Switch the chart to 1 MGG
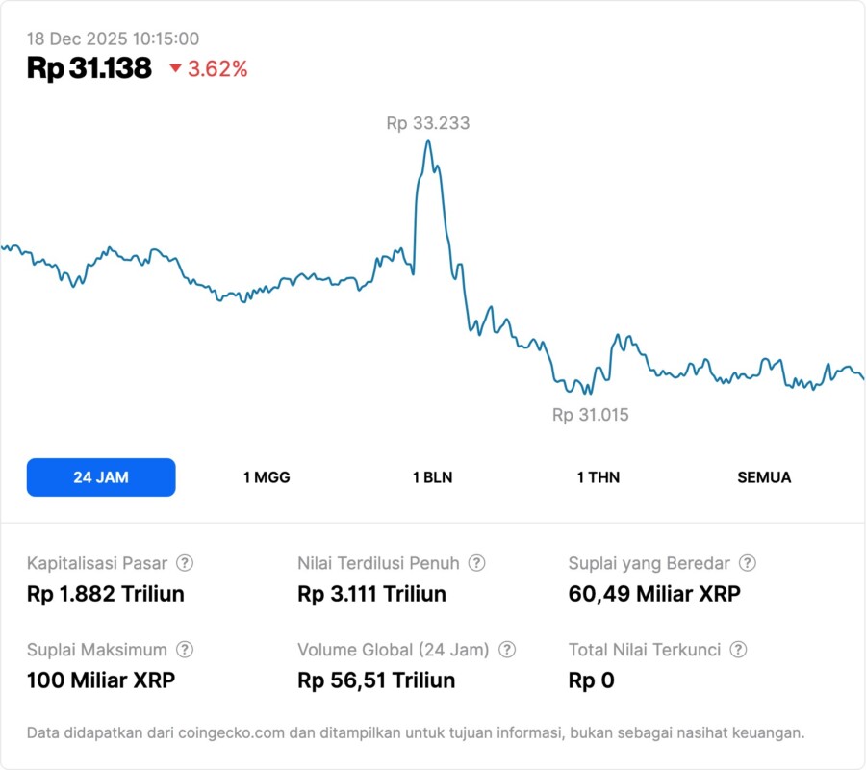Screen dimensions: 866x770 267,477
